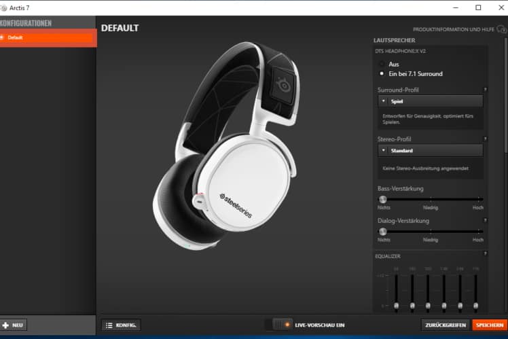Click the LAUTSPRECHER section heading

(x=395, y=40)
